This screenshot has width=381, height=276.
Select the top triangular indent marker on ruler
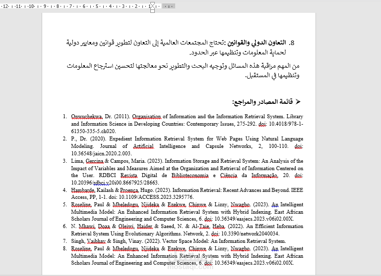[x=152, y=4]
